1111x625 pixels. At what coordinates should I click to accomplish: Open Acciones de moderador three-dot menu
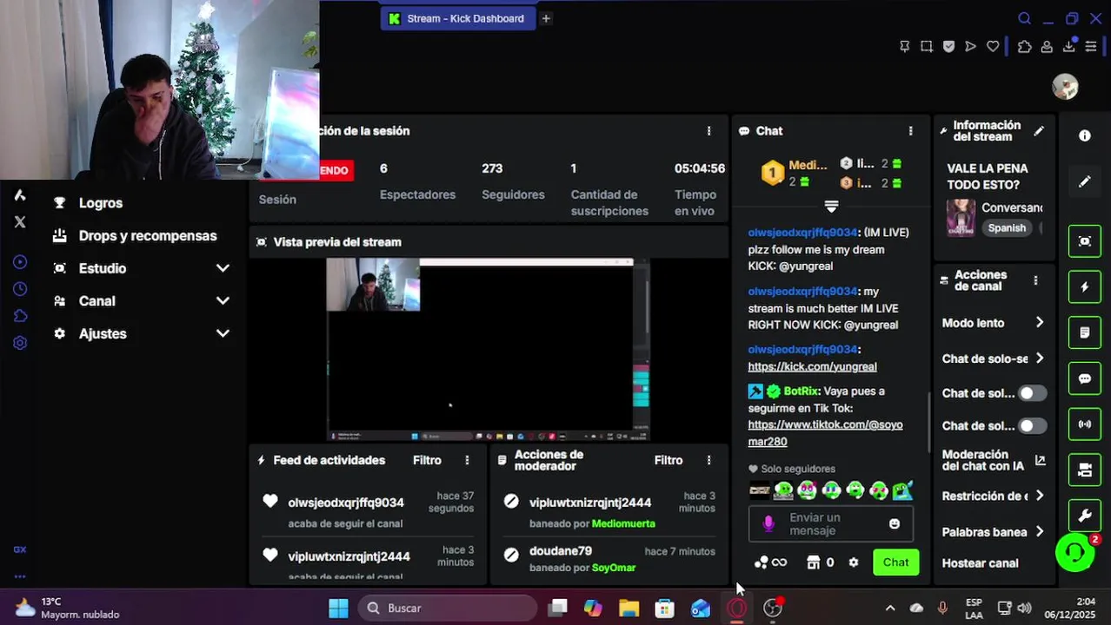(x=709, y=460)
